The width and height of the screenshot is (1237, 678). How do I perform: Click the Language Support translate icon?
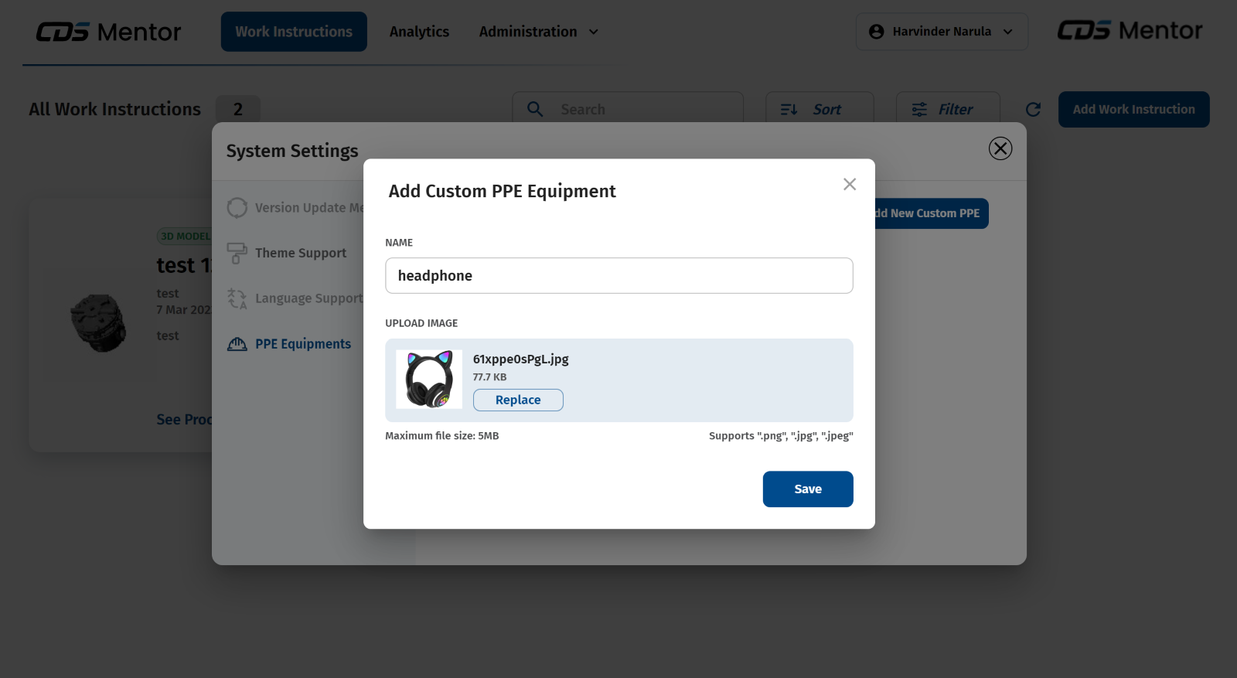point(237,298)
